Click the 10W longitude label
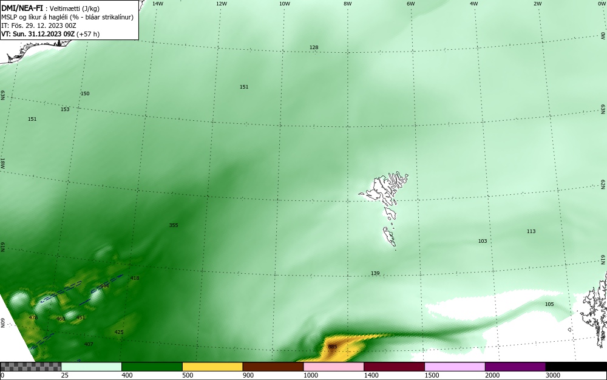607x380 pixels. point(284,4)
